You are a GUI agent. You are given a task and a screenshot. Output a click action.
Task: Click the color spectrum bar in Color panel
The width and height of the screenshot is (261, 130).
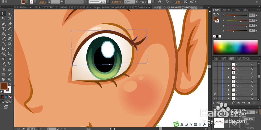[x=235, y=47]
